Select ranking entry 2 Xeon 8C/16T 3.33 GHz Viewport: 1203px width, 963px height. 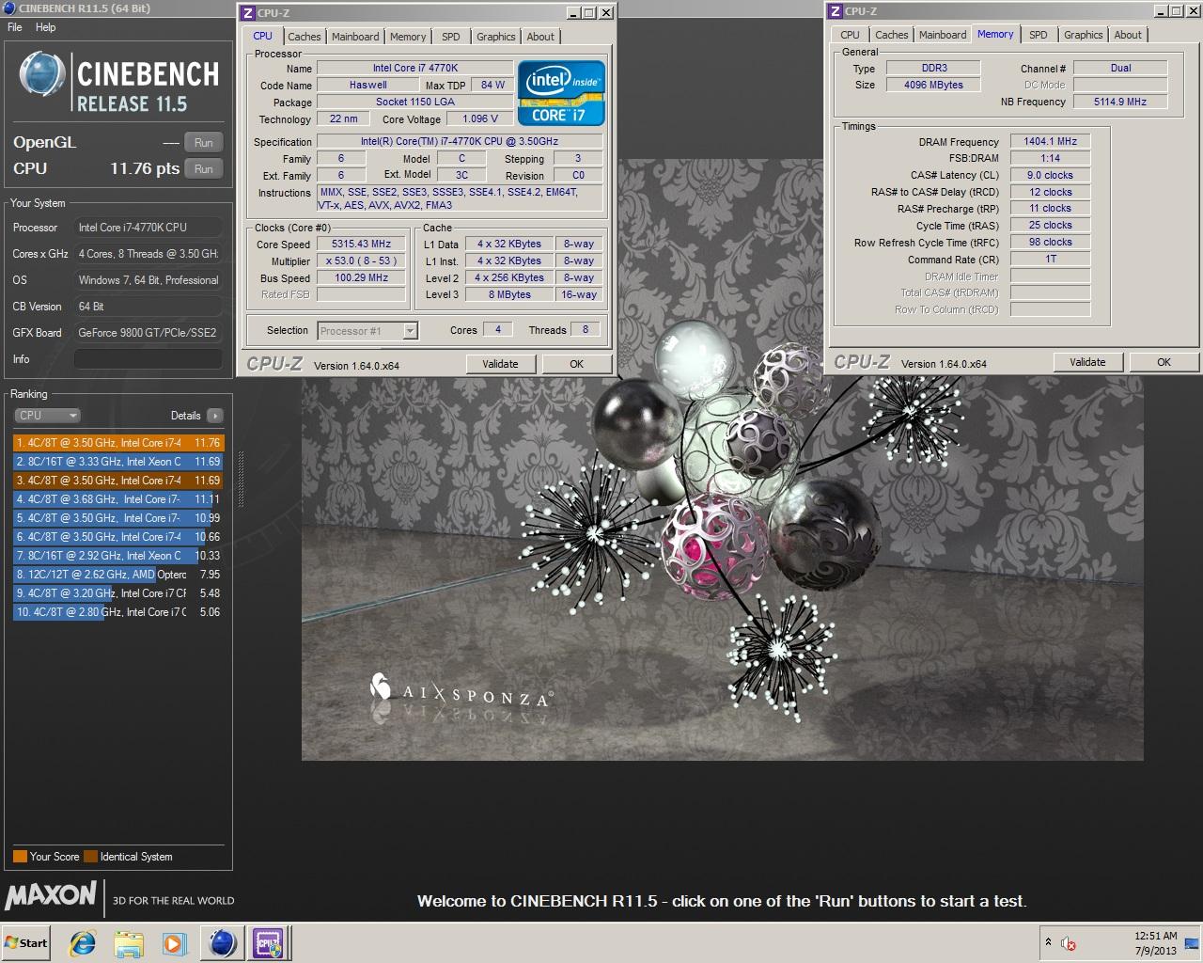(x=118, y=462)
